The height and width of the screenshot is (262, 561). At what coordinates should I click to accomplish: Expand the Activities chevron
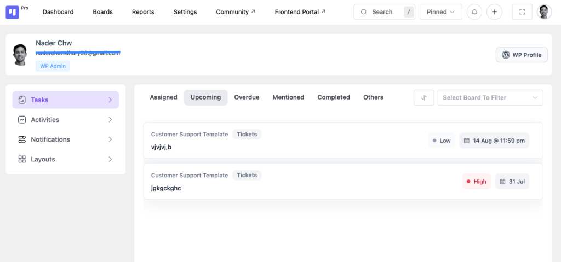110,120
